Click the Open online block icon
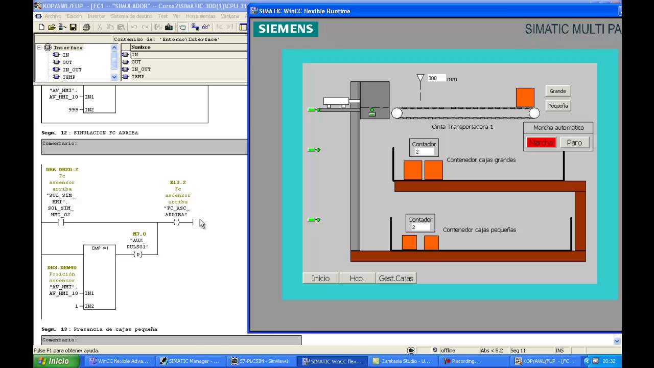654x368 pixels. pos(62,27)
